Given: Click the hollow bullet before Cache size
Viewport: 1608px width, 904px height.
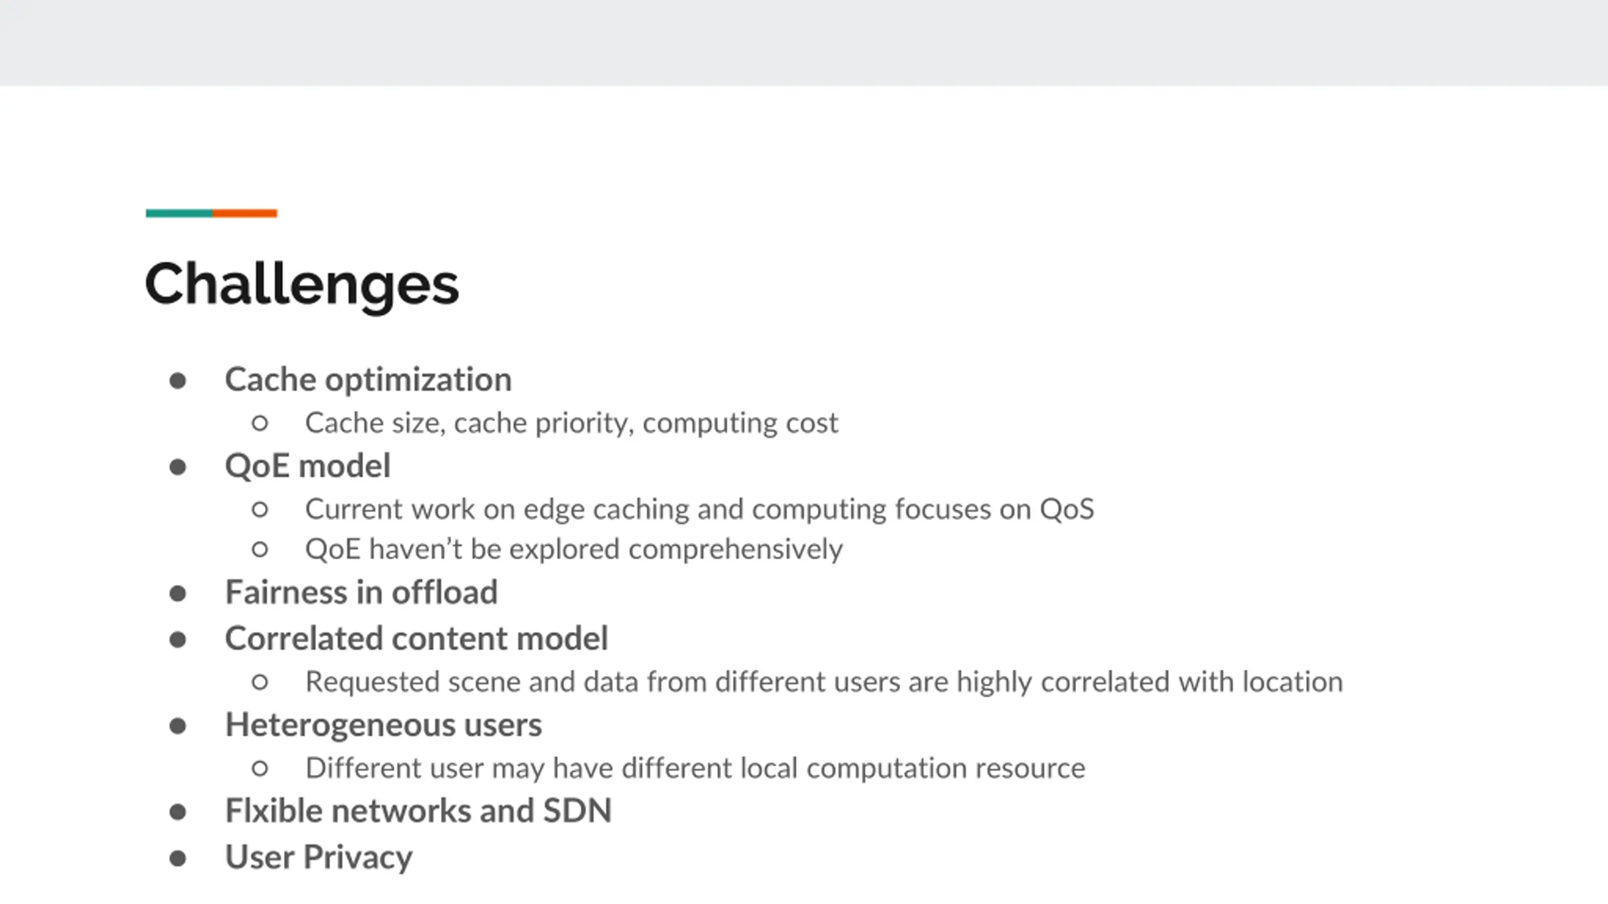Looking at the screenshot, I should coord(259,424).
